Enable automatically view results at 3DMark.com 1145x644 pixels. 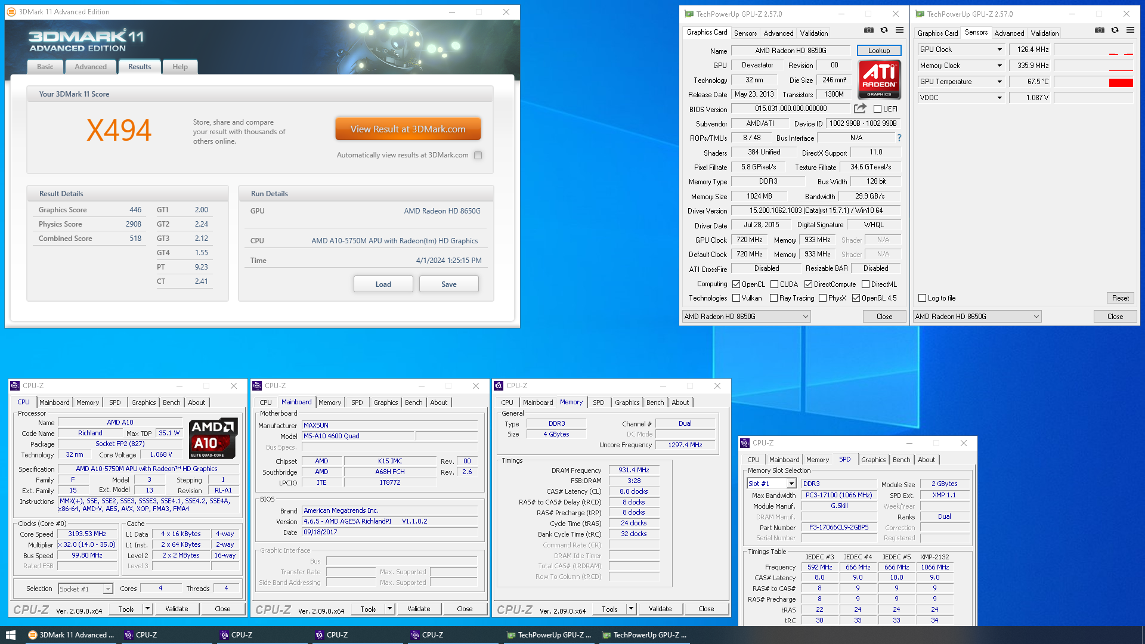[478, 155]
